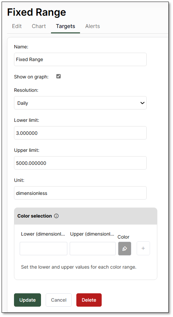173x317 pixels.
Task: Open the Chart tab
Action: [x=39, y=26]
